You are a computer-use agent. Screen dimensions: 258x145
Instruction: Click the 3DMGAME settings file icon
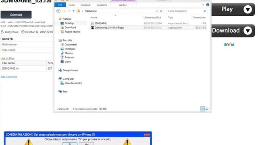(92, 23)
